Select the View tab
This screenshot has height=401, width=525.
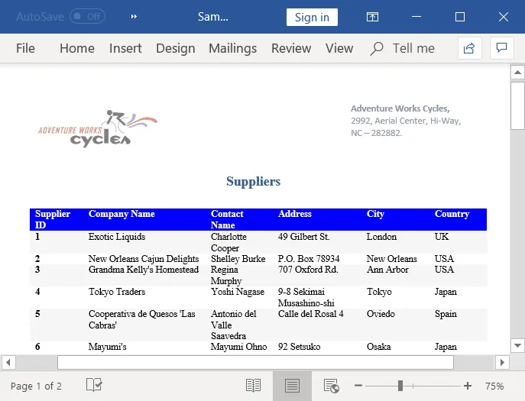pyautogui.click(x=339, y=48)
